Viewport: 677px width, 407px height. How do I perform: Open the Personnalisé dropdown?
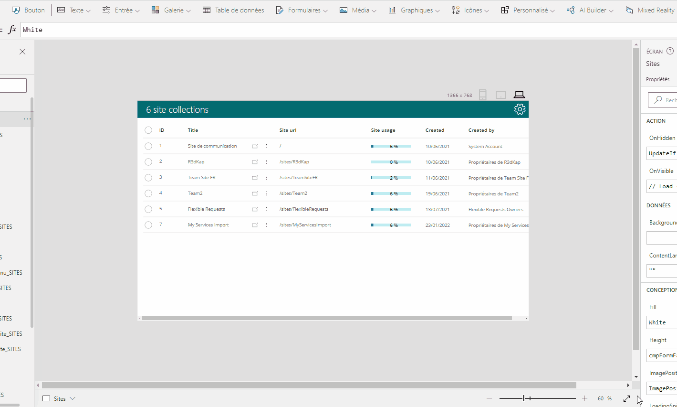[528, 10]
